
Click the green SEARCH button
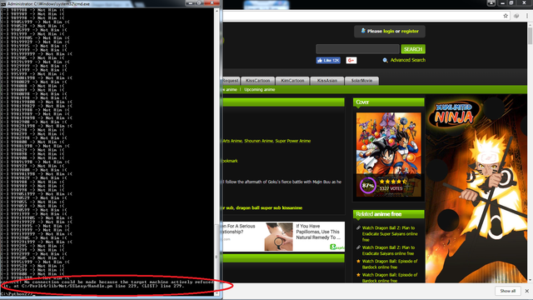(413, 49)
